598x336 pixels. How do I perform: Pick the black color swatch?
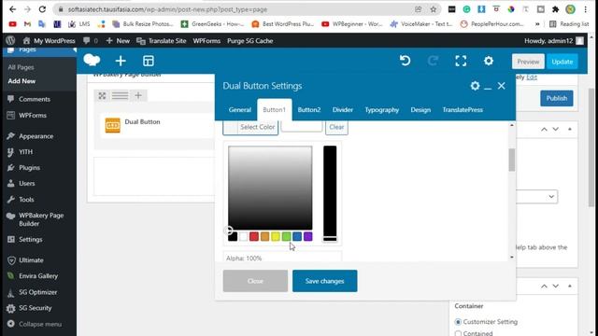pos(233,236)
